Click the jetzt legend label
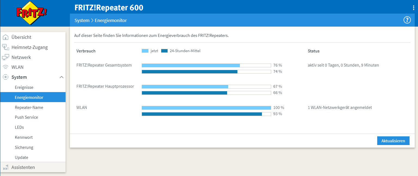The width and height of the screenshot is (418, 176). pyautogui.click(x=154, y=51)
